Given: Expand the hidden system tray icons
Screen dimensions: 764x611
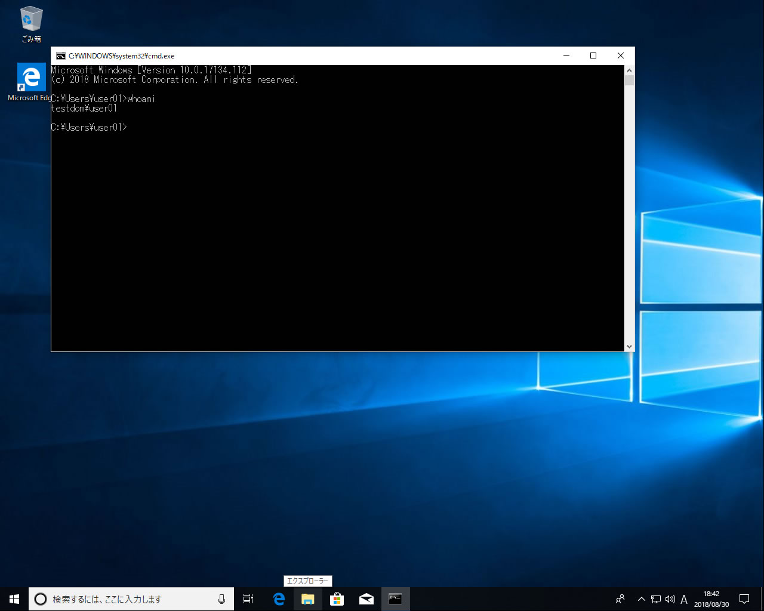Looking at the screenshot, I should [x=641, y=599].
